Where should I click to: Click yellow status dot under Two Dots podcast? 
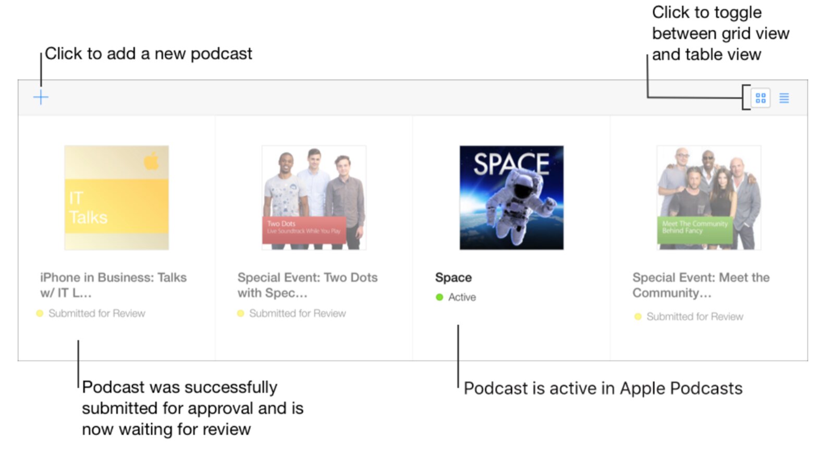point(240,313)
